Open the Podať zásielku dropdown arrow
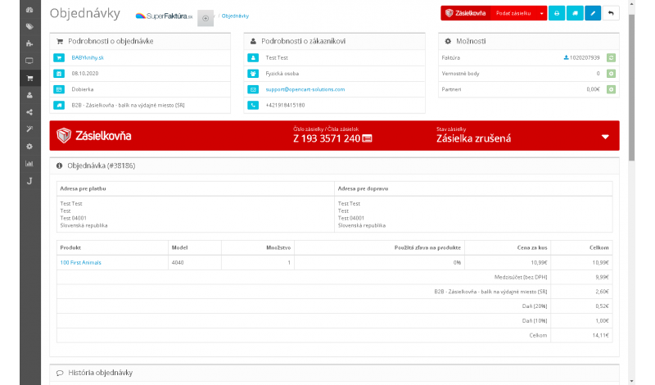 pos(542,13)
